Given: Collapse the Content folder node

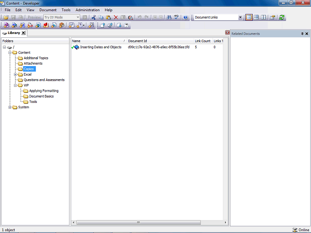Looking at the screenshot, I should pos(10,52).
